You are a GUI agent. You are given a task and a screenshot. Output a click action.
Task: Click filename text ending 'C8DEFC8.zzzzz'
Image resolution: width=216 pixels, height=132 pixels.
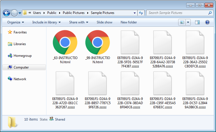tap(195, 62)
